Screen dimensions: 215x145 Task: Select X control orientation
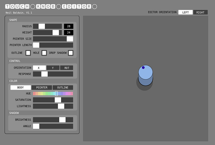pyautogui.click(x=39, y=68)
